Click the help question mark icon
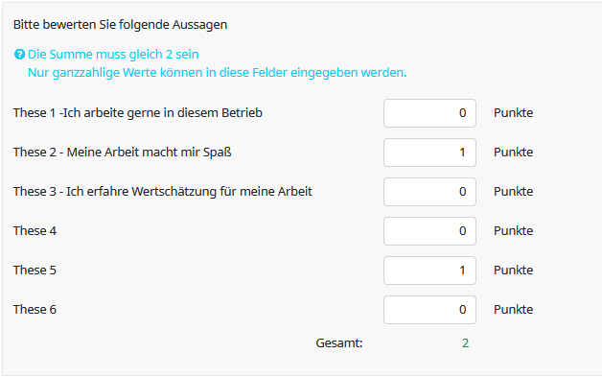This screenshot has height=377, width=602. pos(19,55)
